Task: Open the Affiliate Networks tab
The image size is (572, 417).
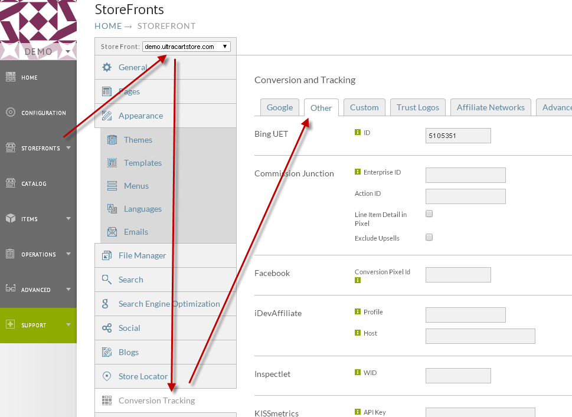Action: tap(491, 107)
